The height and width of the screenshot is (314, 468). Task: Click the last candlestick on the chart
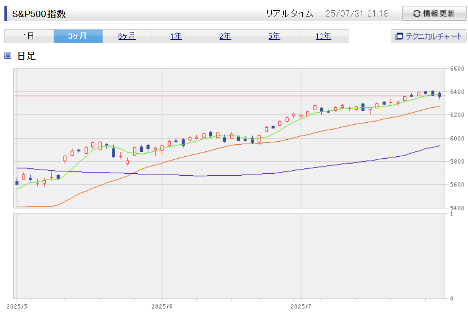tap(439, 95)
